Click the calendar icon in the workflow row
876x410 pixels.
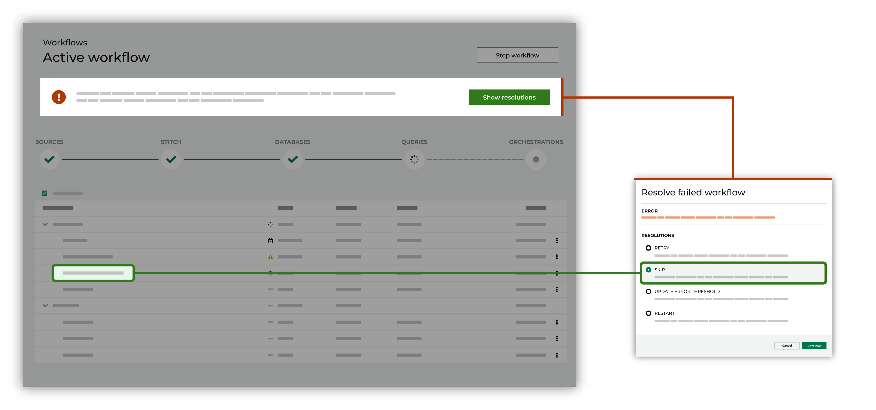point(271,241)
